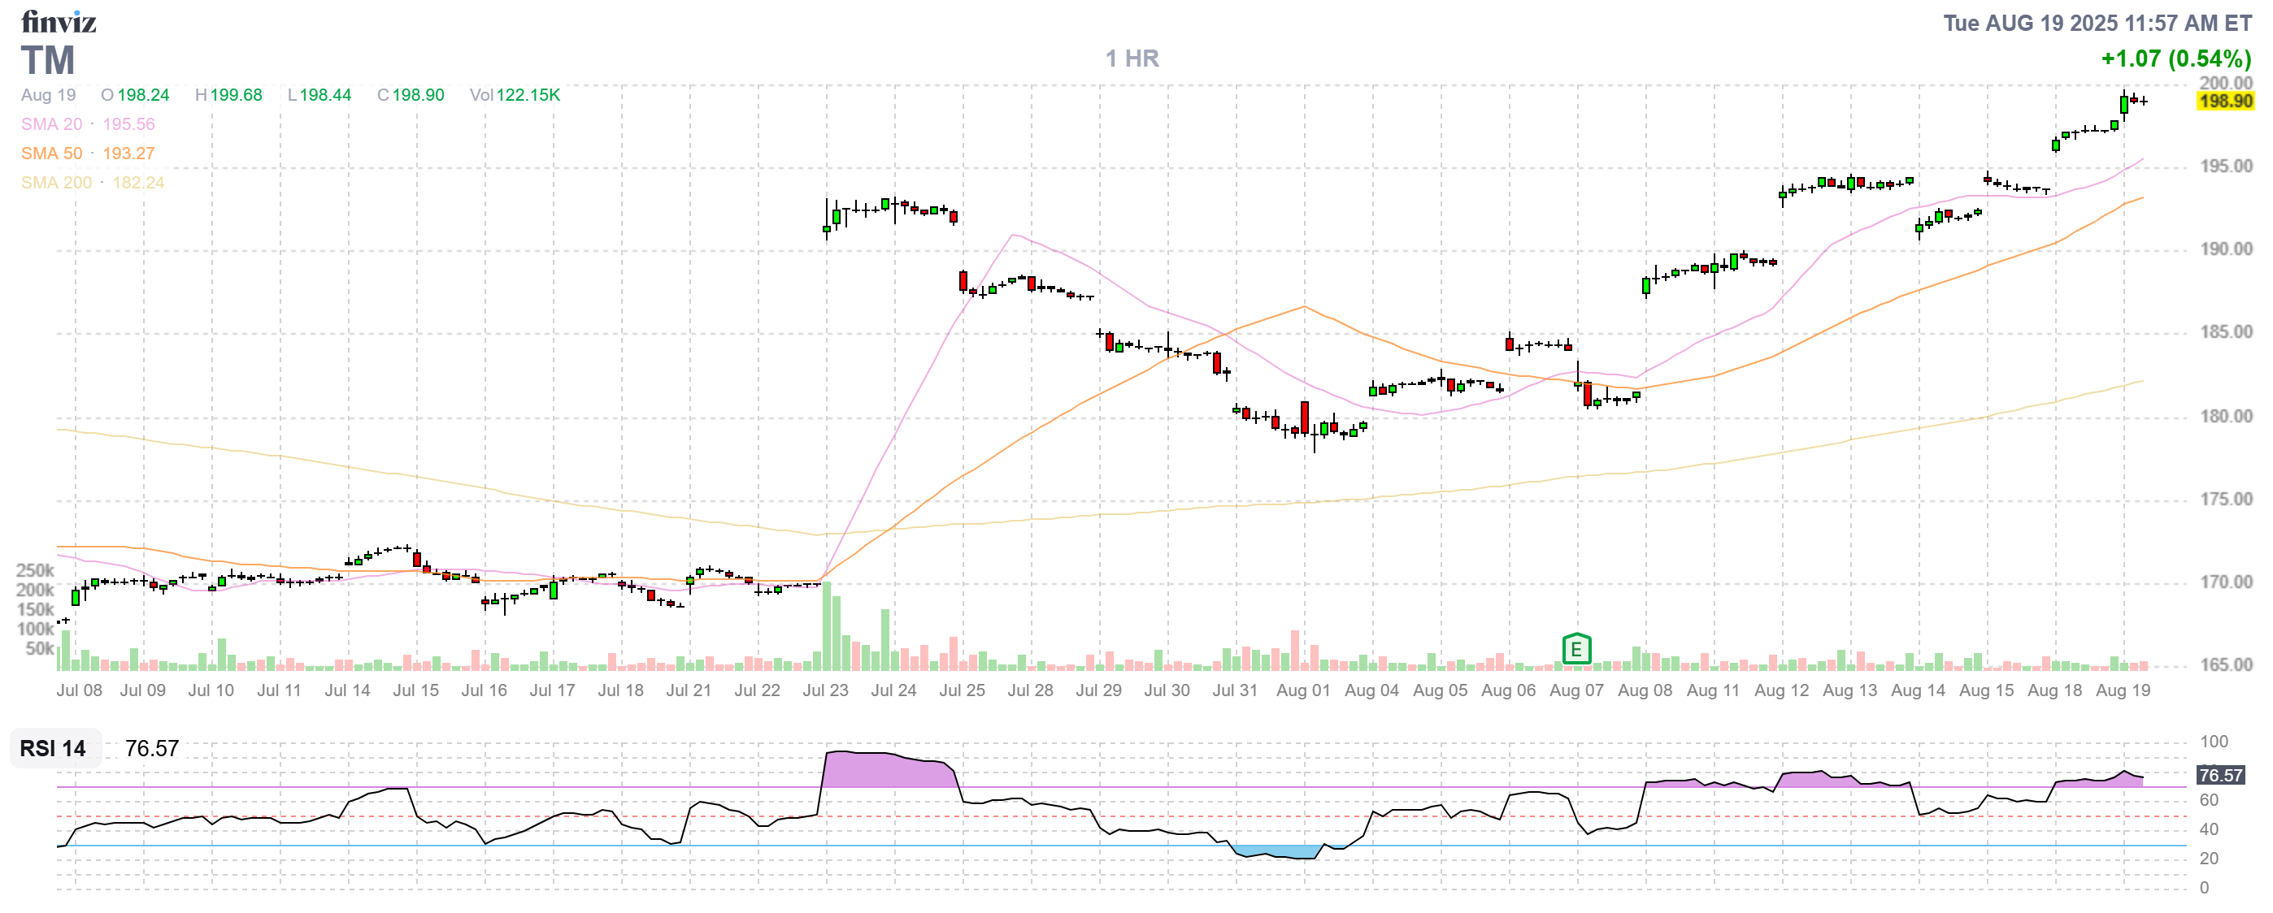The image size is (2273, 913).
Task: Click the finviz logo
Action: point(59,21)
